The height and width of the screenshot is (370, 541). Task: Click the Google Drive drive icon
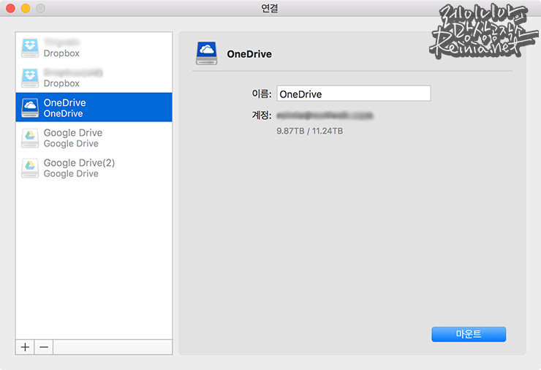coord(30,137)
